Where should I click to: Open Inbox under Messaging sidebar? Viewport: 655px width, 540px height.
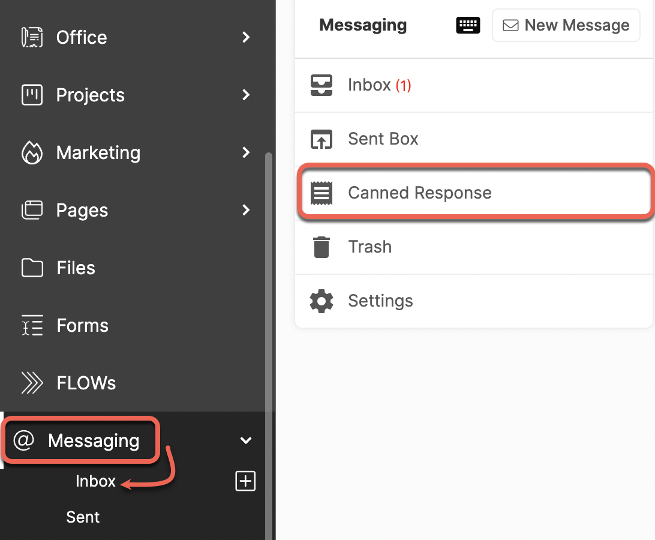click(x=95, y=481)
